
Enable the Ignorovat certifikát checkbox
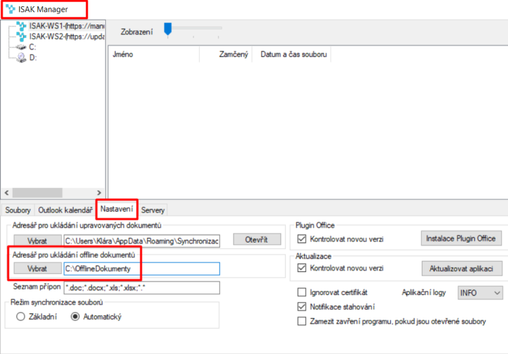[301, 292]
